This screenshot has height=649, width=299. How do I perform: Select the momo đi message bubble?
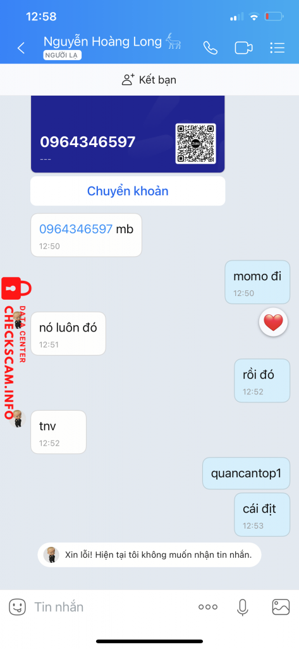click(x=257, y=282)
